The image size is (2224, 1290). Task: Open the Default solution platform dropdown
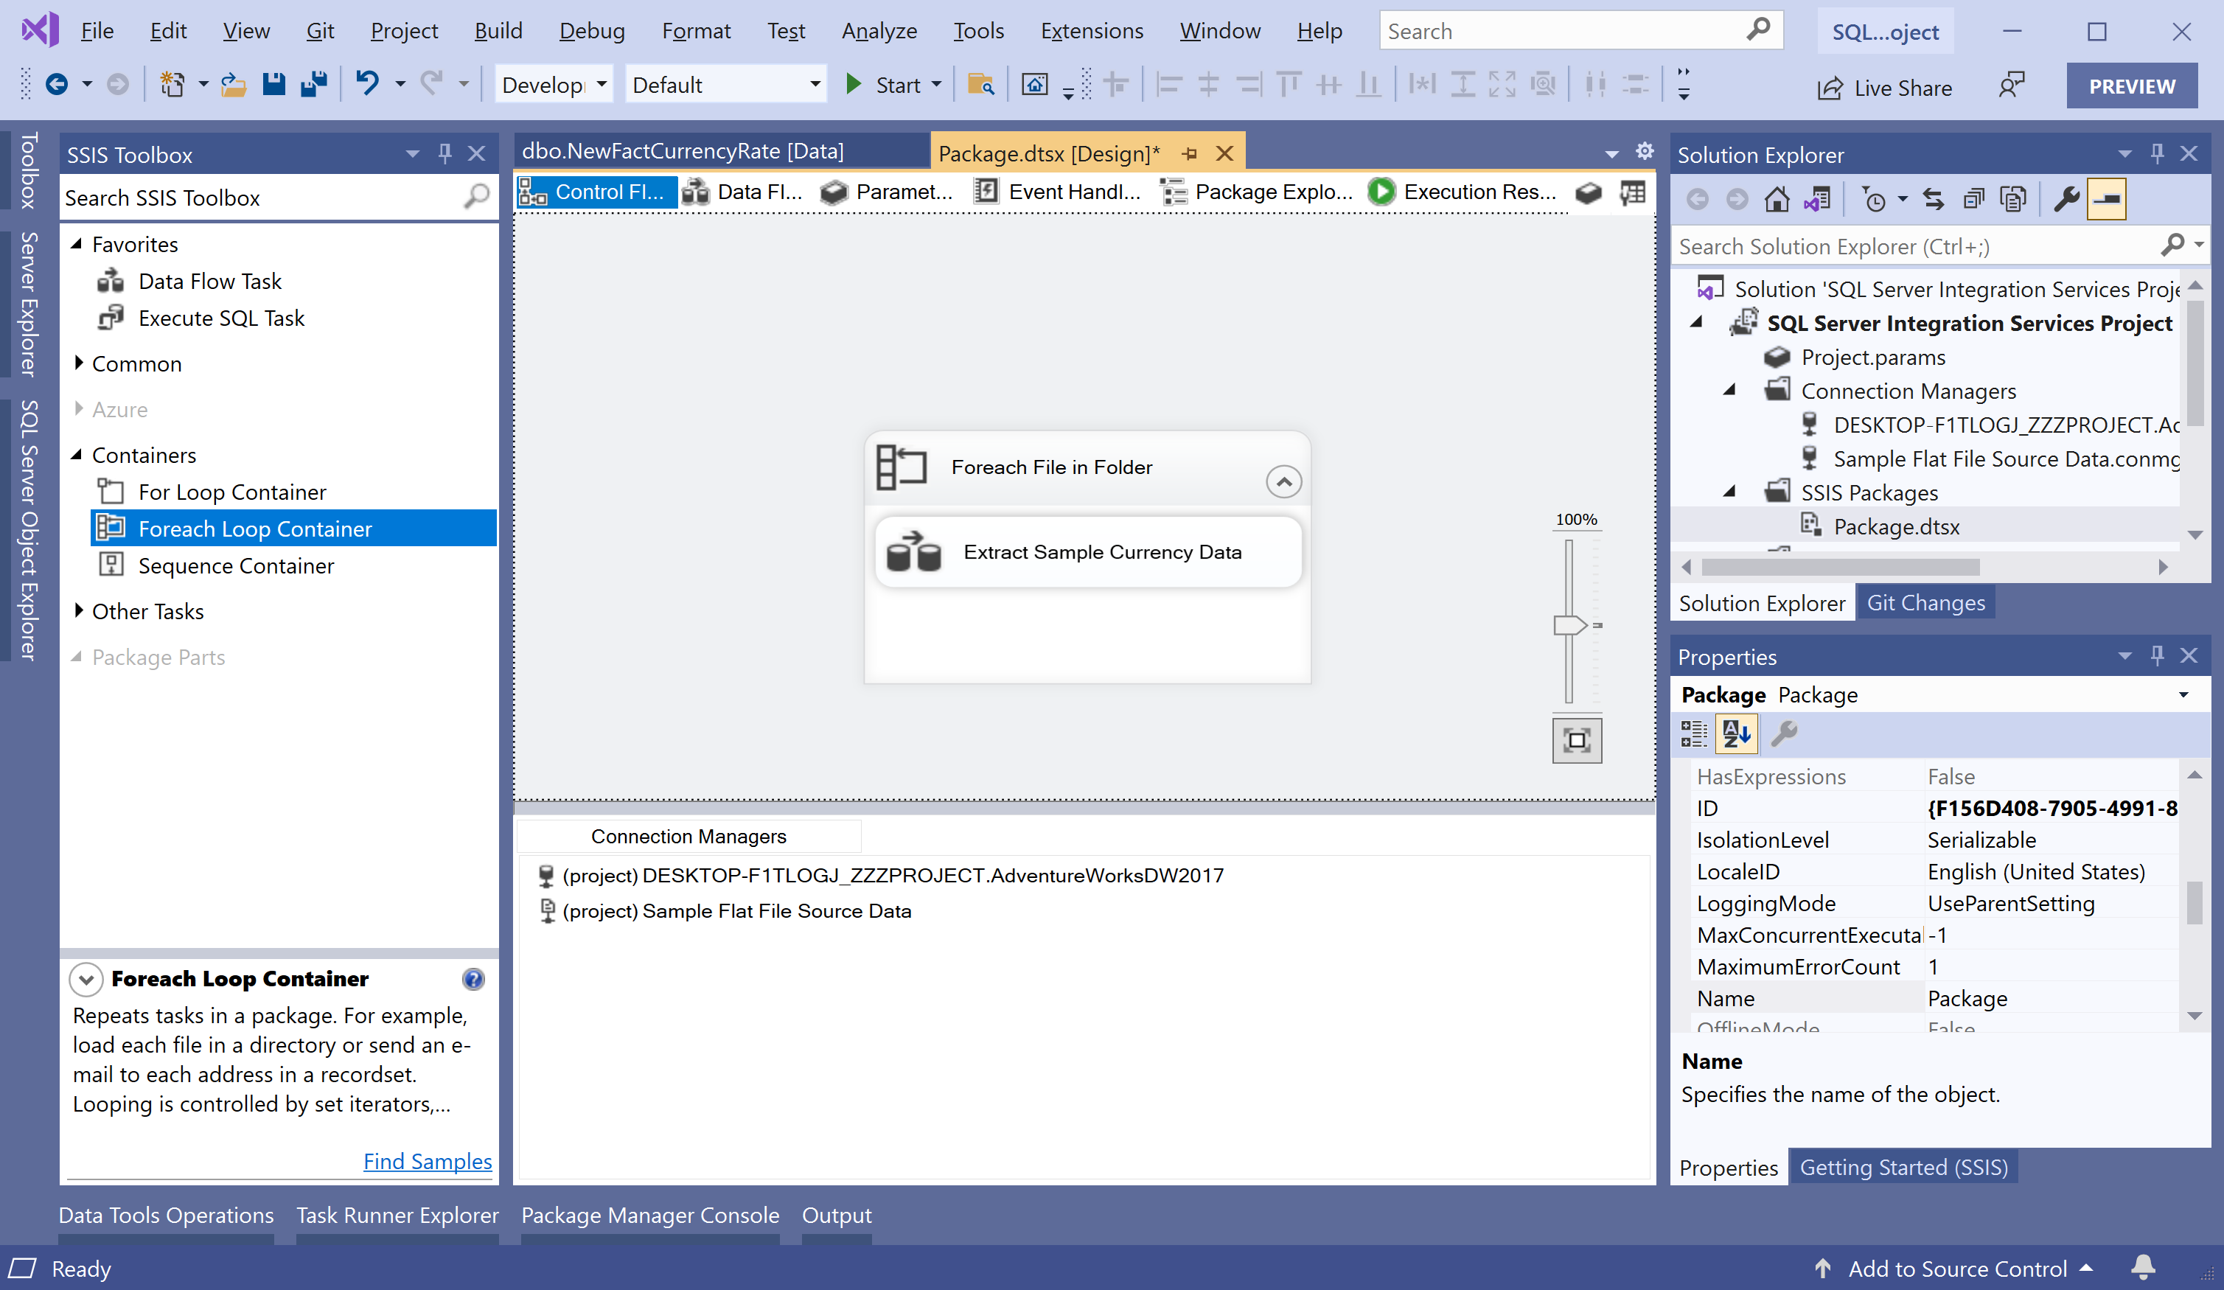[x=815, y=85]
